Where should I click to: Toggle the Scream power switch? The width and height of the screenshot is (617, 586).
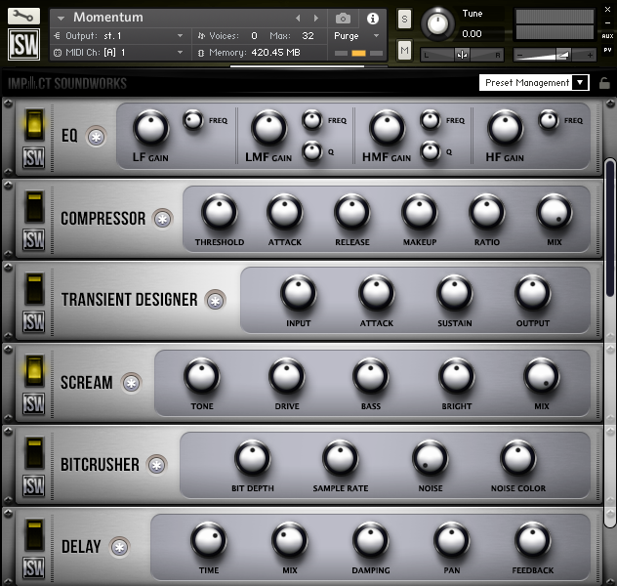tap(34, 371)
